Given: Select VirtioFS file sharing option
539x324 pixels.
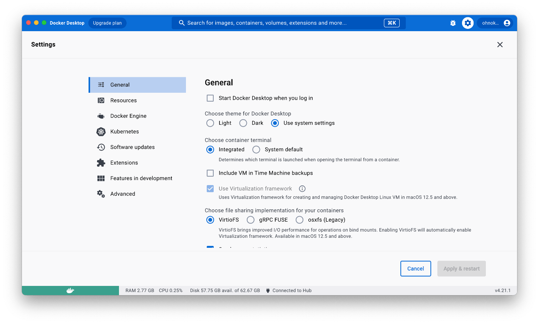Looking at the screenshot, I should click(210, 220).
